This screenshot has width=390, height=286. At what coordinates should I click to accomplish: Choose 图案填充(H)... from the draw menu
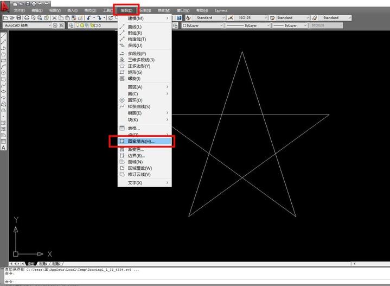pyautogui.click(x=141, y=141)
